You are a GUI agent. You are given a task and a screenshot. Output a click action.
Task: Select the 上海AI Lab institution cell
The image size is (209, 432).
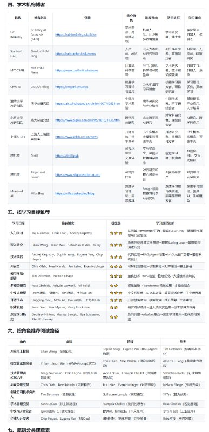(x=18, y=137)
